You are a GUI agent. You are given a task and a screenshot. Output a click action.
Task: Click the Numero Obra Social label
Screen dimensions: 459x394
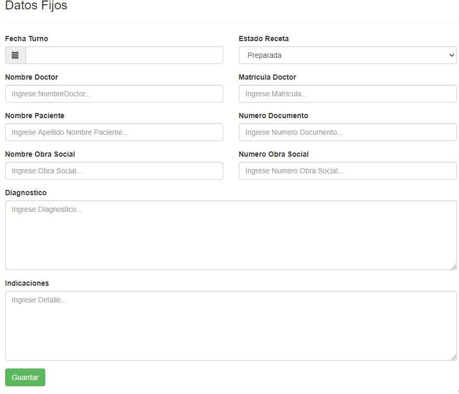(273, 154)
